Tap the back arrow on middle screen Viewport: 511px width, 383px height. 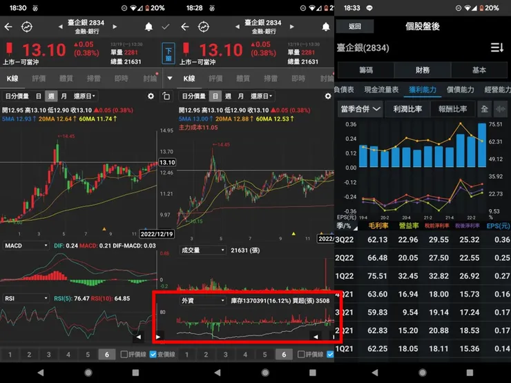[x=185, y=27]
